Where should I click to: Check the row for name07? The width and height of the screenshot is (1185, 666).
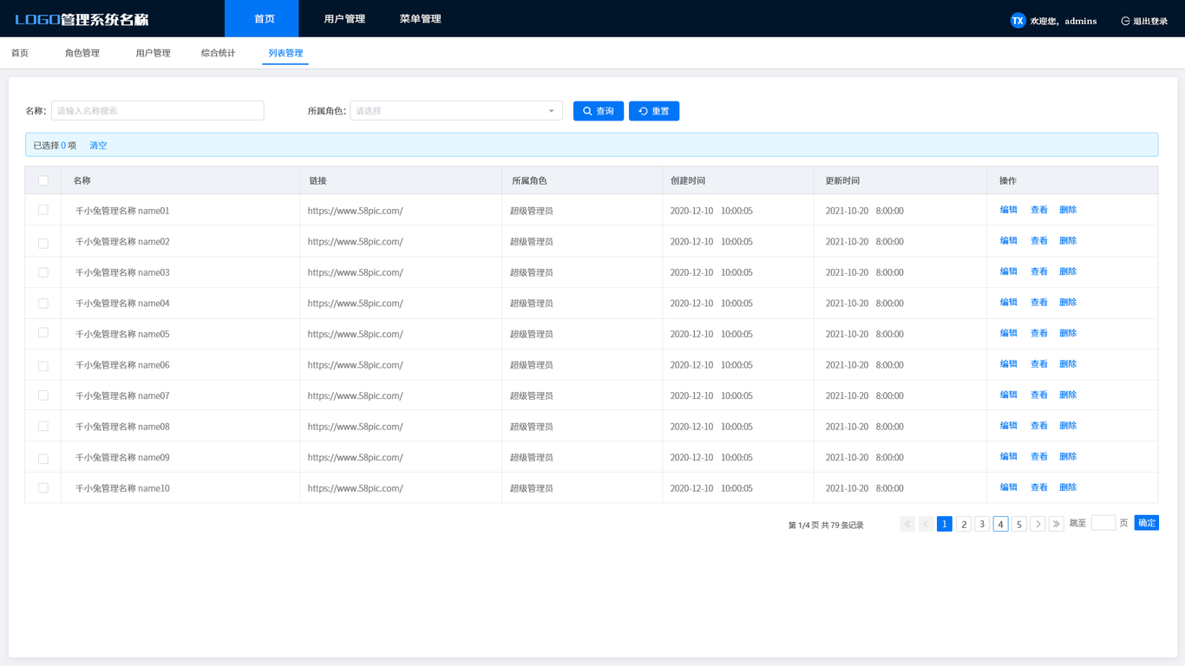click(x=43, y=395)
